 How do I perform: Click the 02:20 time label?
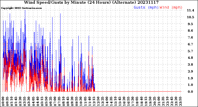(x=20, y=102)
